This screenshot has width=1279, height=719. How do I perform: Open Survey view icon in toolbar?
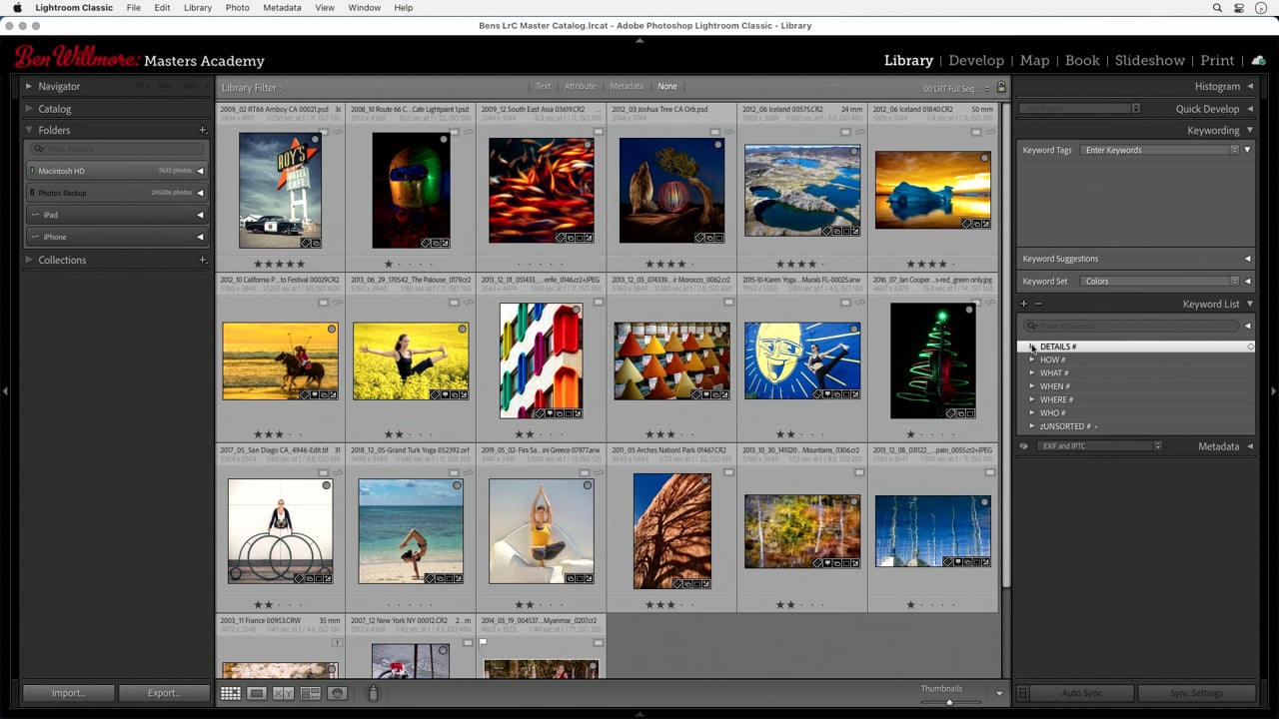[311, 693]
